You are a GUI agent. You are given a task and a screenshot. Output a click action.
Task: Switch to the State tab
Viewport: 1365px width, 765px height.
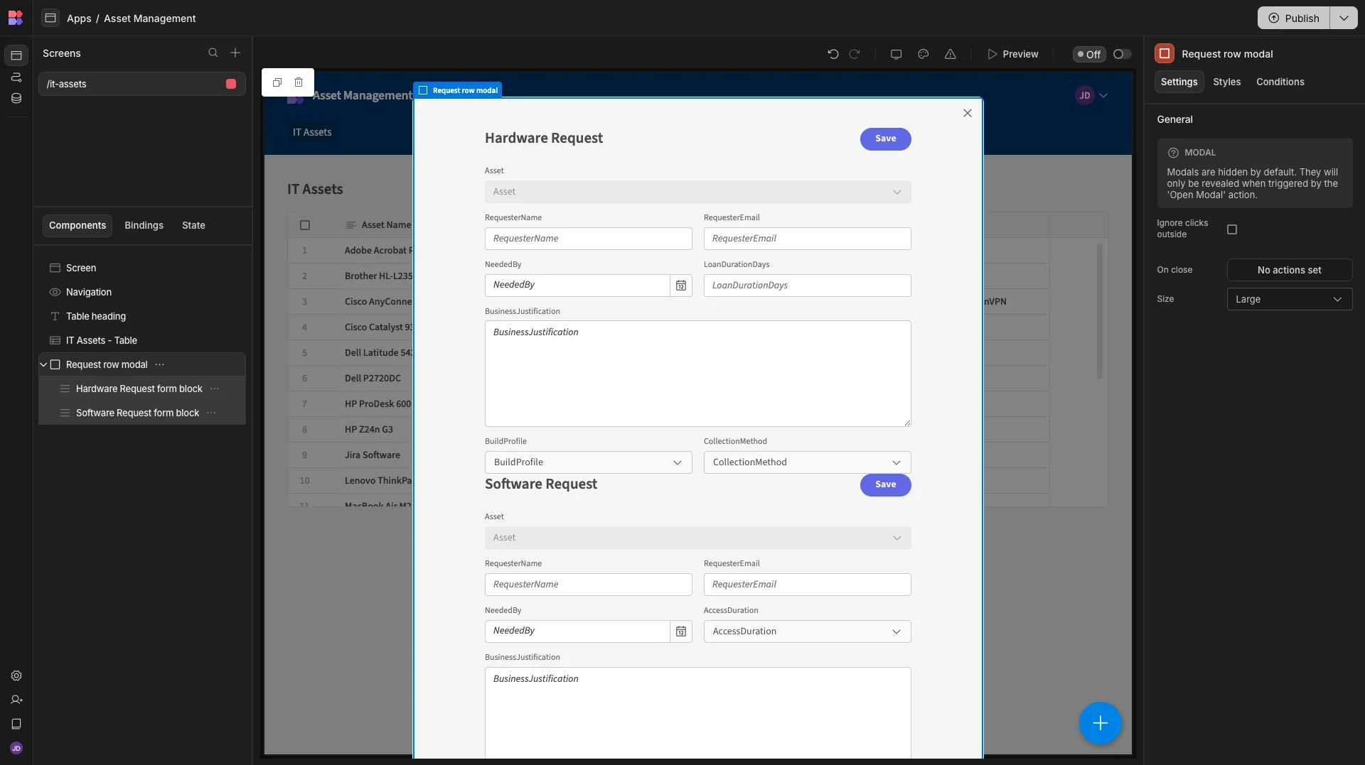[x=193, y=225]
